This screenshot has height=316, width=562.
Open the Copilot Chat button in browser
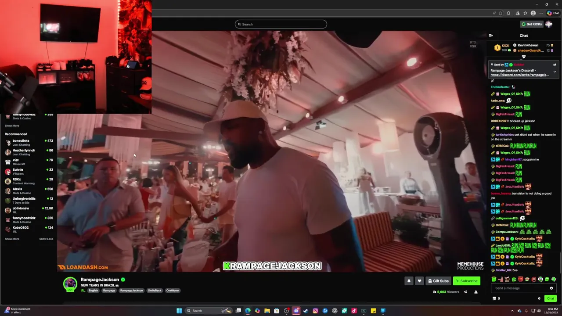(553, 13)
